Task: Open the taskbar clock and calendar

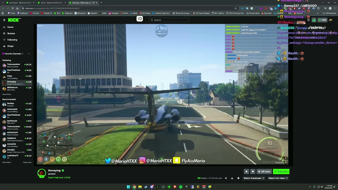Action: 329,187
